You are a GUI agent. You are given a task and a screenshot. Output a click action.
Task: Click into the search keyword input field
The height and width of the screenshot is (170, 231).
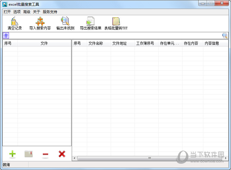[x=115, y=35]
